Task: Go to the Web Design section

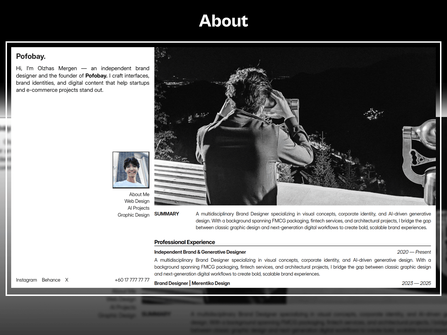Action: click(137, 201)
